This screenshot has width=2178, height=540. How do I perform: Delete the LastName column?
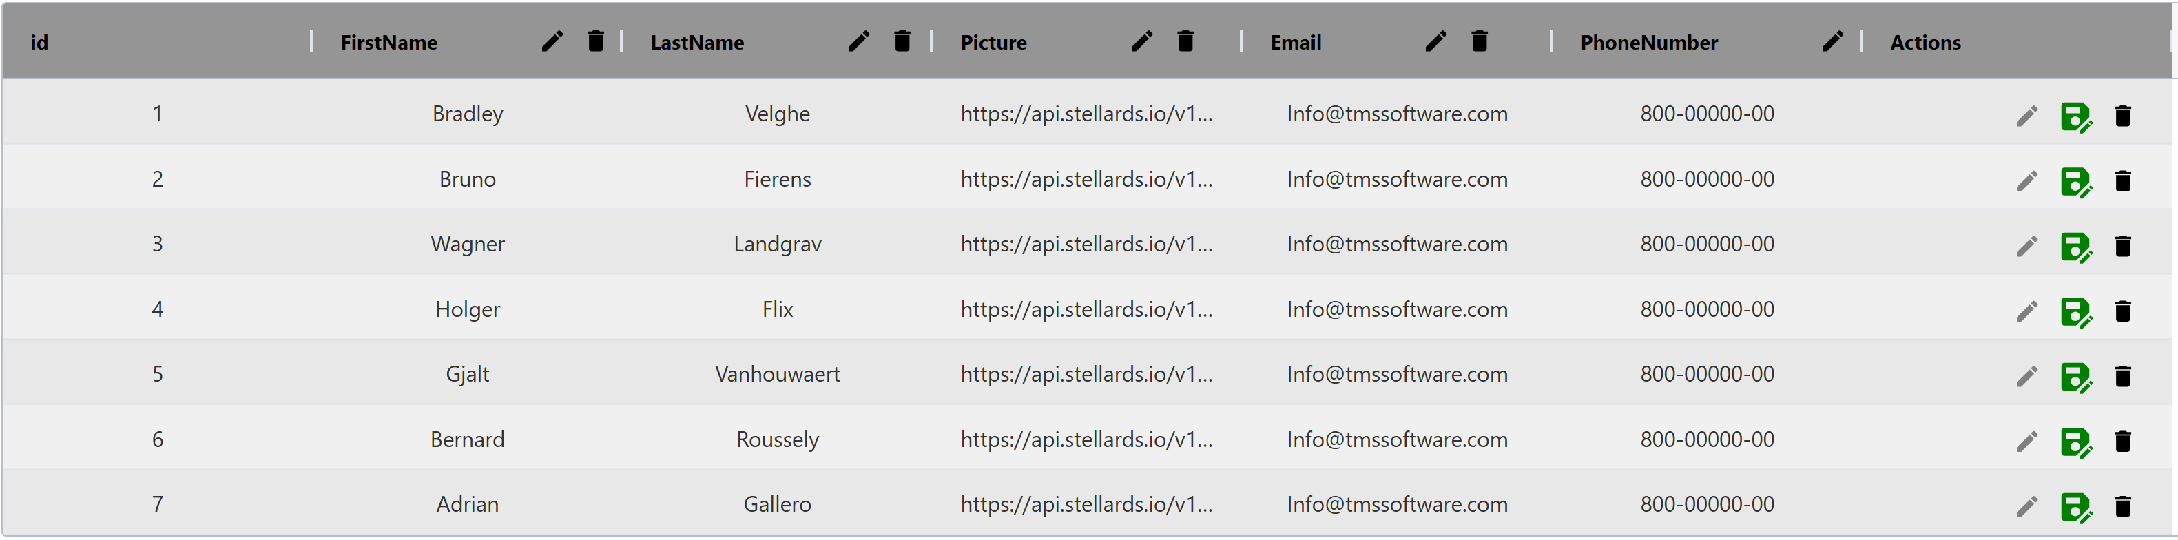point(902,41)
